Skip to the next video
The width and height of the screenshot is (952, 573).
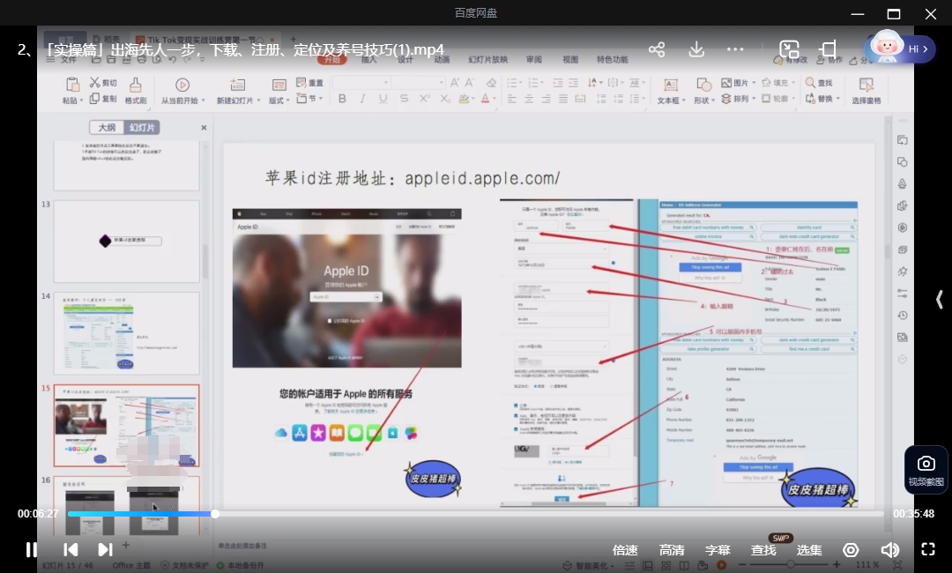pos(105,550)
